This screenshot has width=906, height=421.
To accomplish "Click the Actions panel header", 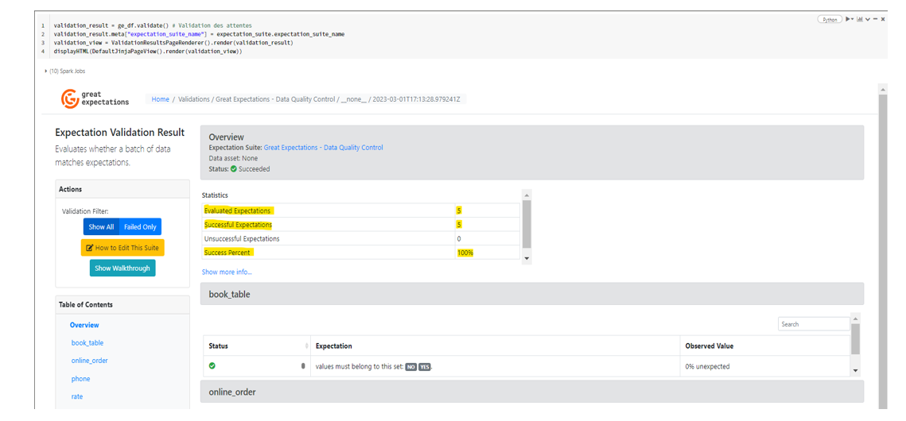I will tap(122, 189).
